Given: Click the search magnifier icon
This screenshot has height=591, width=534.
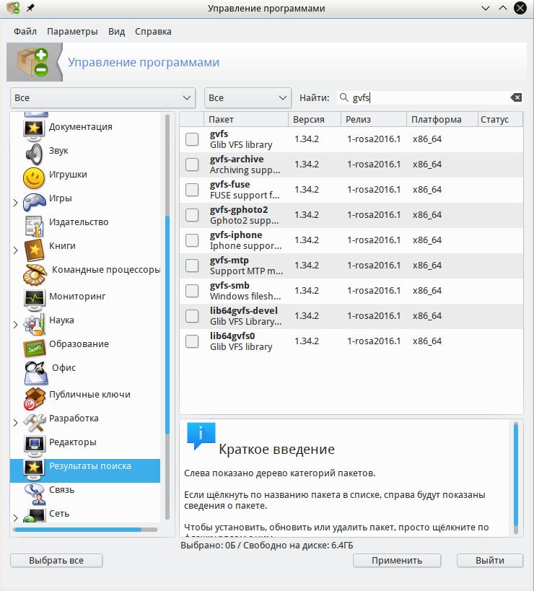Looking at the screenshot, I should click(343, 97).
